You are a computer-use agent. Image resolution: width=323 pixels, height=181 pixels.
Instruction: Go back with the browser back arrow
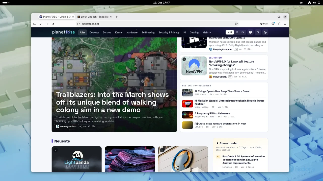[x=41, y=24]
